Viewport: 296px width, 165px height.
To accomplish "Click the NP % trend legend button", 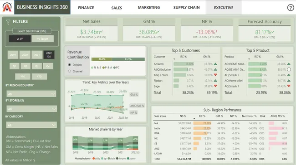I will tap(133, 112).
